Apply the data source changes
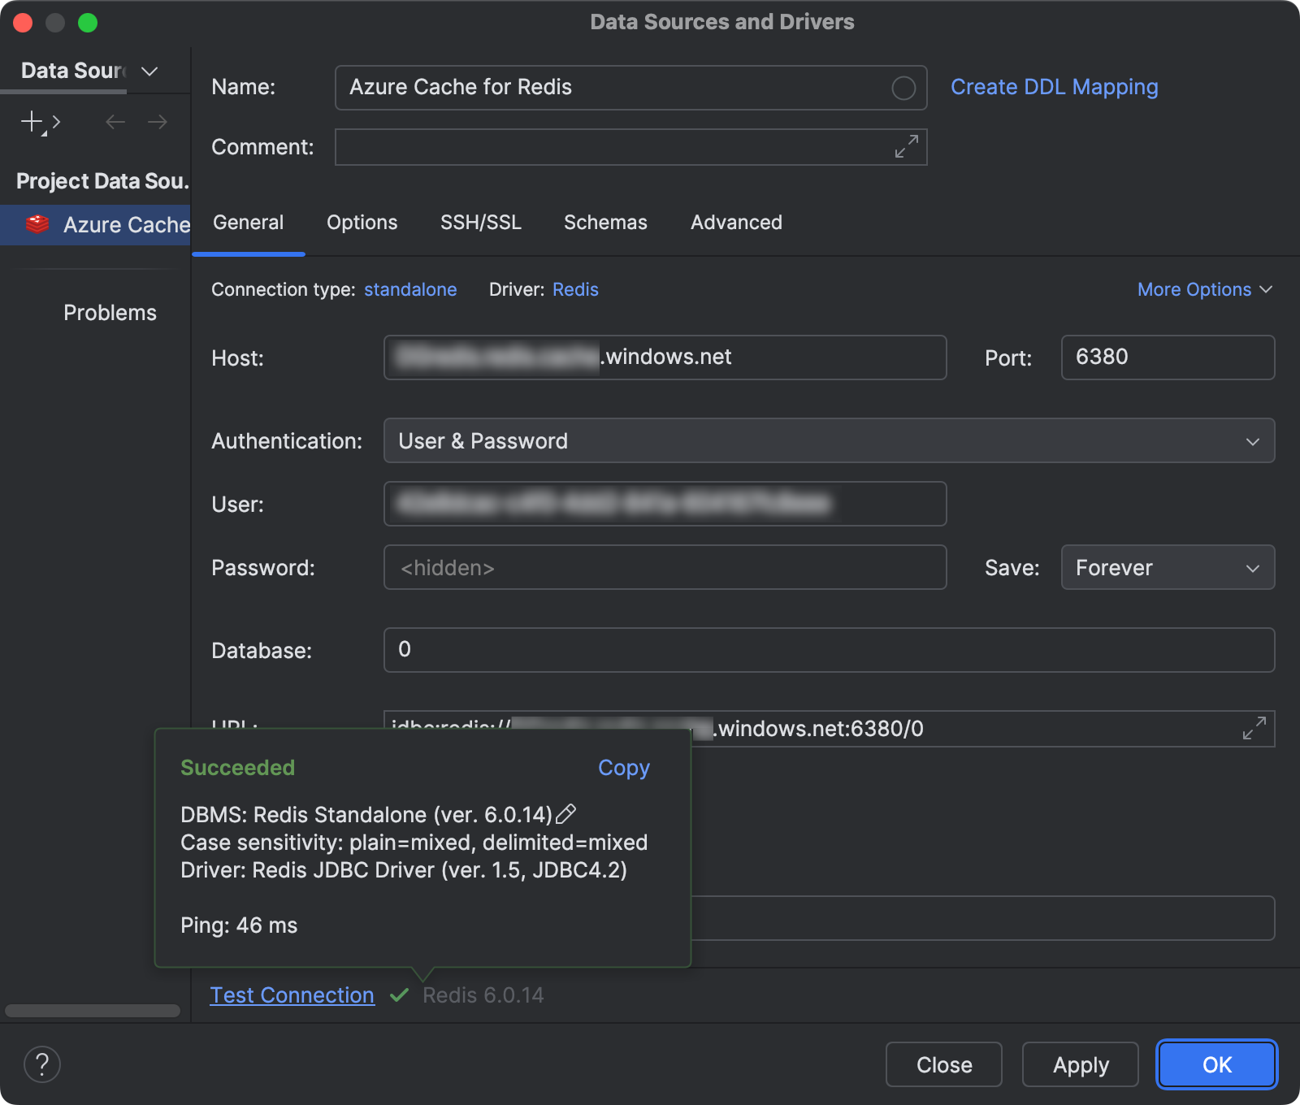1300x1105 pixels. click(1079, 1064)
